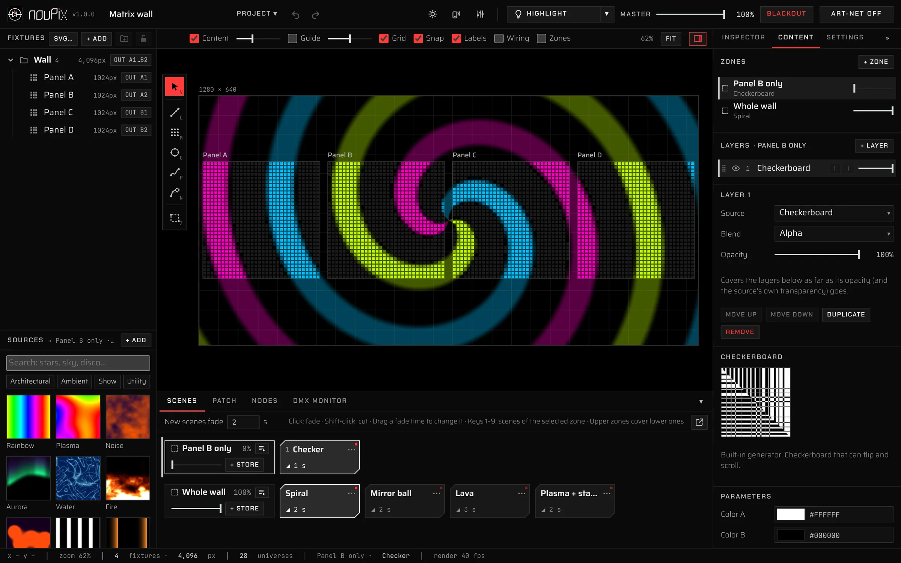
Task: Select the arrow selection tool
Action: [175, 87]
